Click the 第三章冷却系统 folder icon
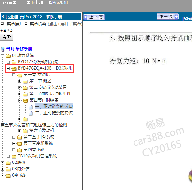The width and height of the screenshot is (192, 190). tap(19, 144)
